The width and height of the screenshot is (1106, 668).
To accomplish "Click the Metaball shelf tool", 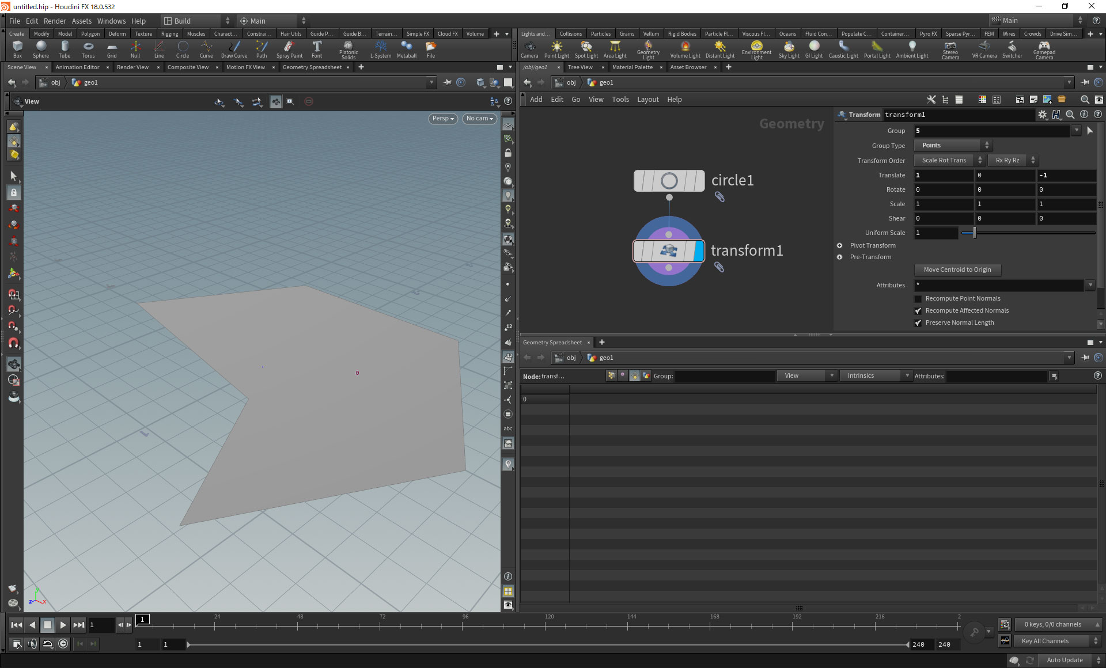I will click(x=407, y=50).
